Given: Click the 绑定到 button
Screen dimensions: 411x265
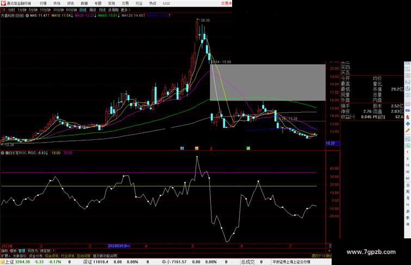Looking at the screenshot, I should (x=45, y=251).
